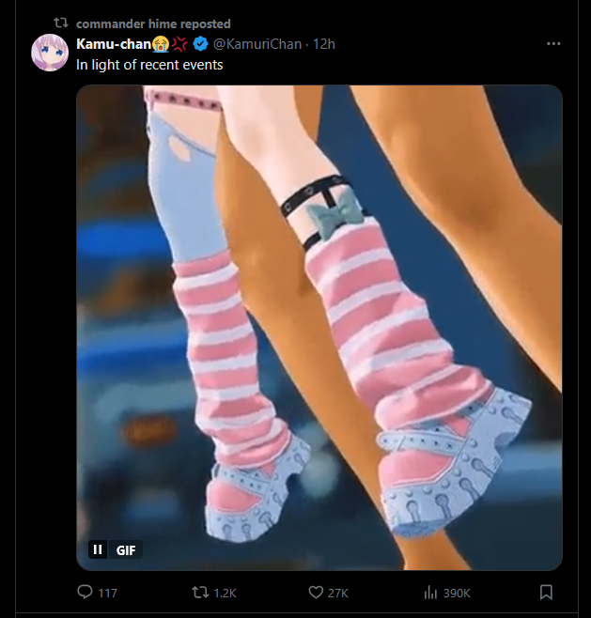Click the Kamu-chan display name

114,44
